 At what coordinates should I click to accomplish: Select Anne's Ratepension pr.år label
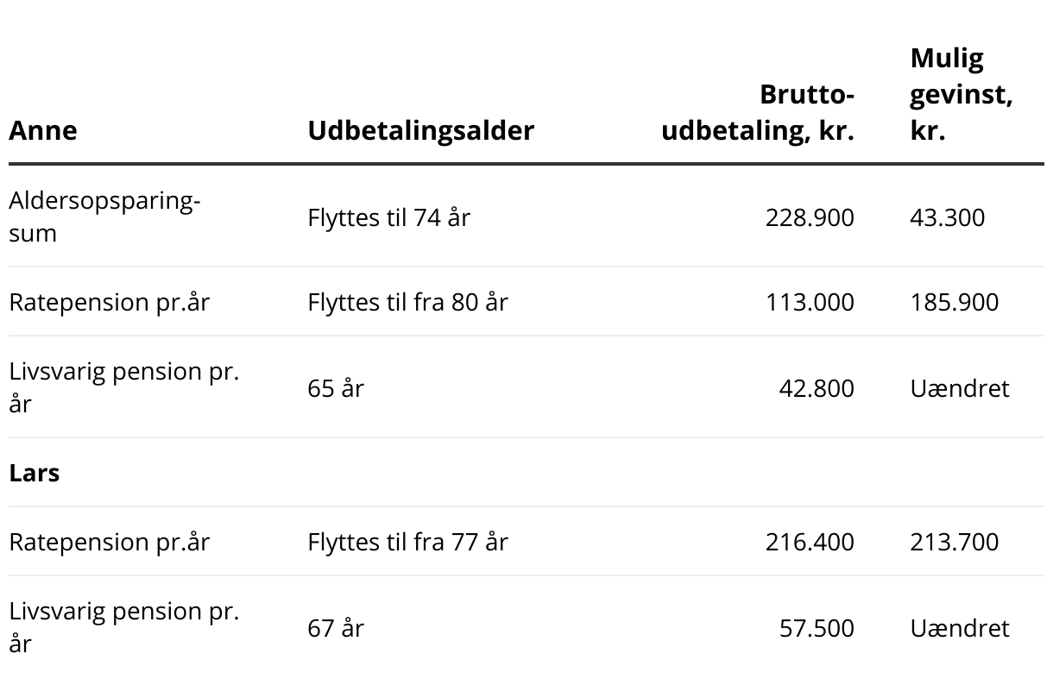(109, 302)
